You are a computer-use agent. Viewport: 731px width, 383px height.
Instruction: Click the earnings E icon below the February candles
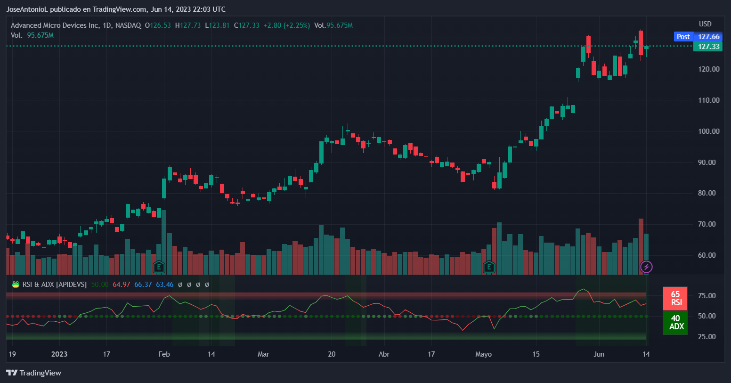(x=159, y=267)
